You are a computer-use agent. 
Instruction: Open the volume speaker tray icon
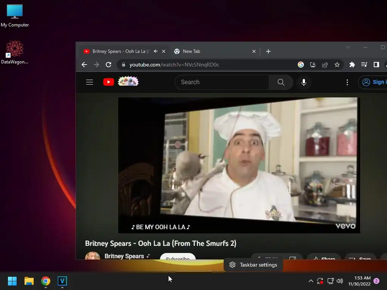[x=340, y=281]
